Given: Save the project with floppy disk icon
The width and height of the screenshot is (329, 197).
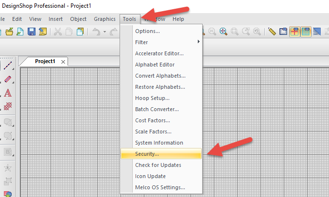Looking at the screenshot, I should click(32, 32).
